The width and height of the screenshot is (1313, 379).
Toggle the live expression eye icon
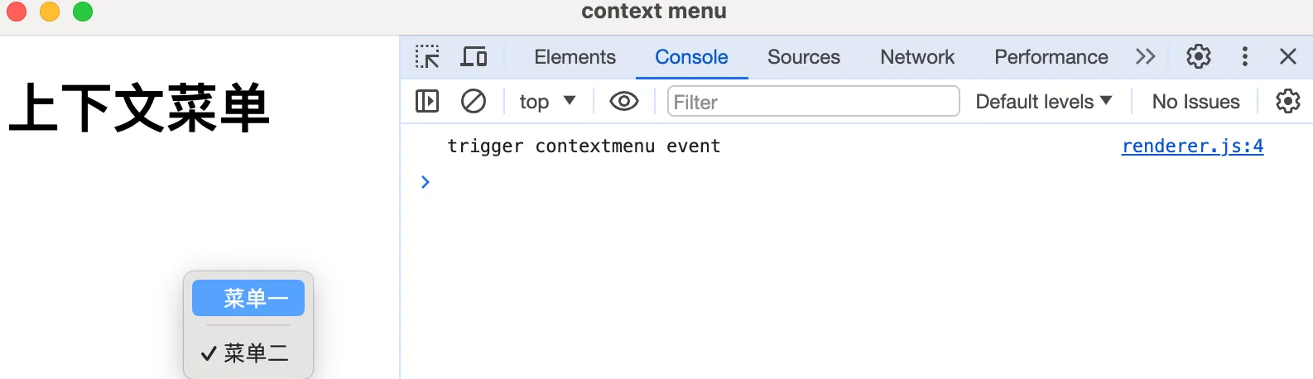624,102
